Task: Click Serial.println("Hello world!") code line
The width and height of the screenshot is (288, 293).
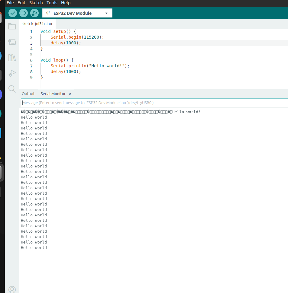Action: coord(90,66)
